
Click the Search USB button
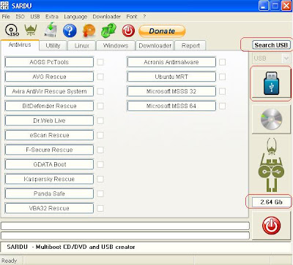[x=271, y=45]
